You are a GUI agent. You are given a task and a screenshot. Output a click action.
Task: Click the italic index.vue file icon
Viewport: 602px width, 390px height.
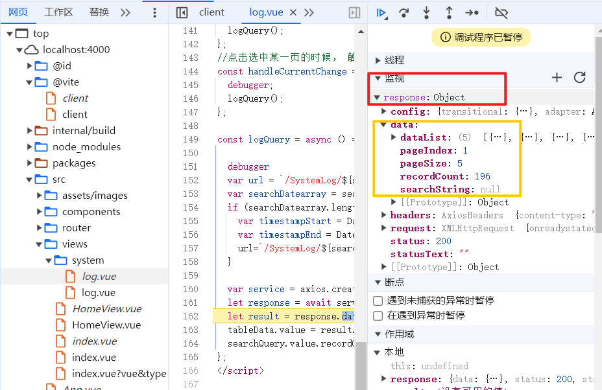61,341
